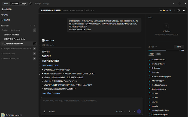The image size is (188, 117).
Task: Open User.java in the context list
Action: pos(155,72)
